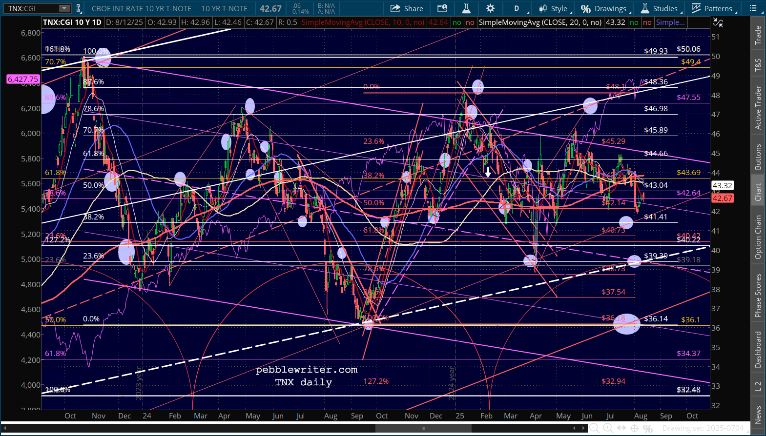The width and height of the screenshot is (766, 436).
Task: Click the zoom out magnifier icon
Action: point(594,428)
